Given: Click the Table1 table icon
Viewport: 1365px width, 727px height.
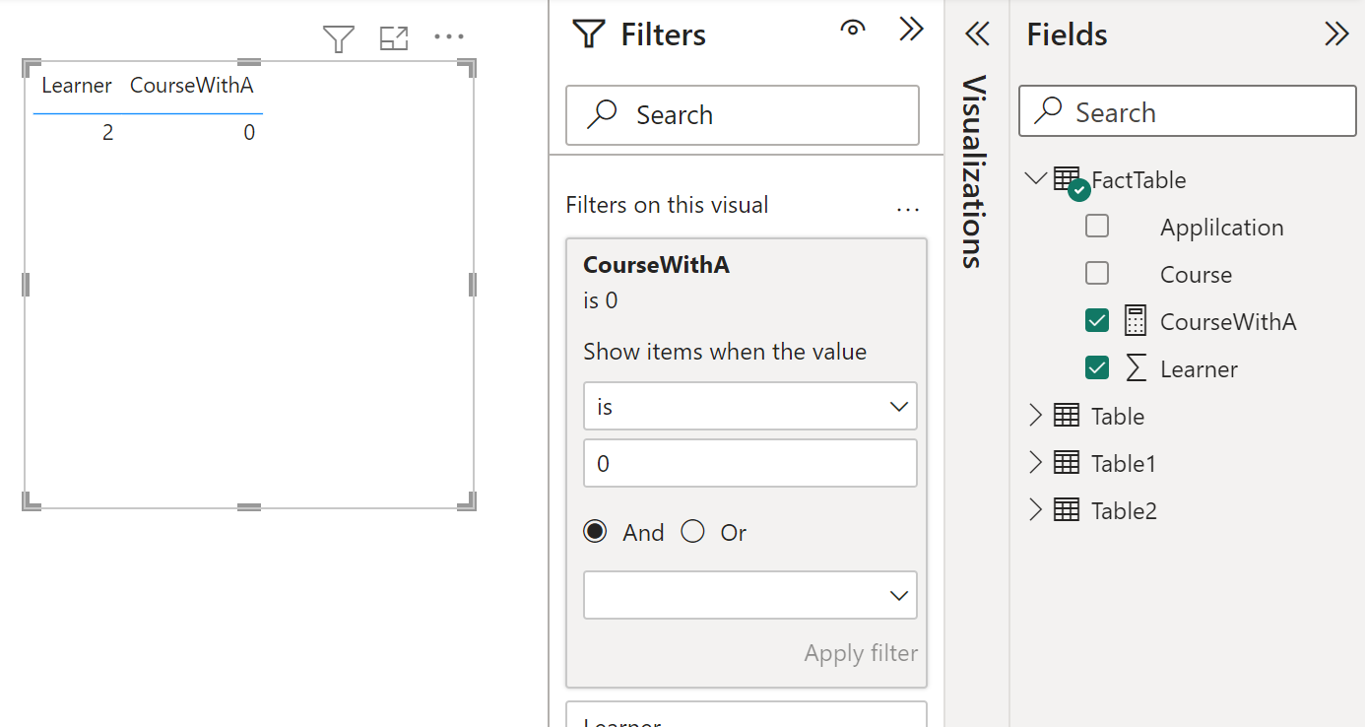Looking at the screenshot, I should click(1067, 462).
